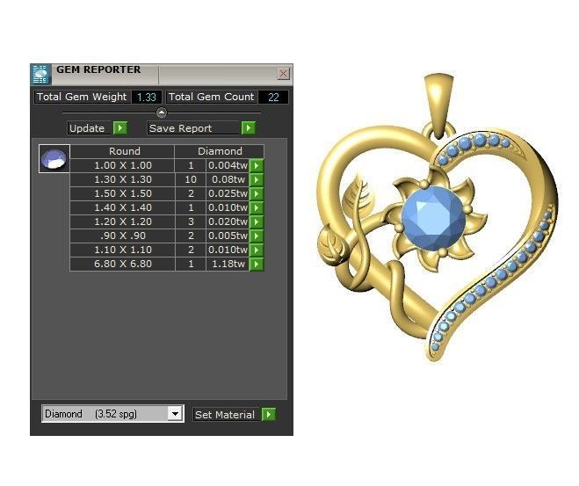The width and height of the screenshot is (579, 486).
Task: Select the 6.80 X 6.80 size cell
Action: pos(123,264)
